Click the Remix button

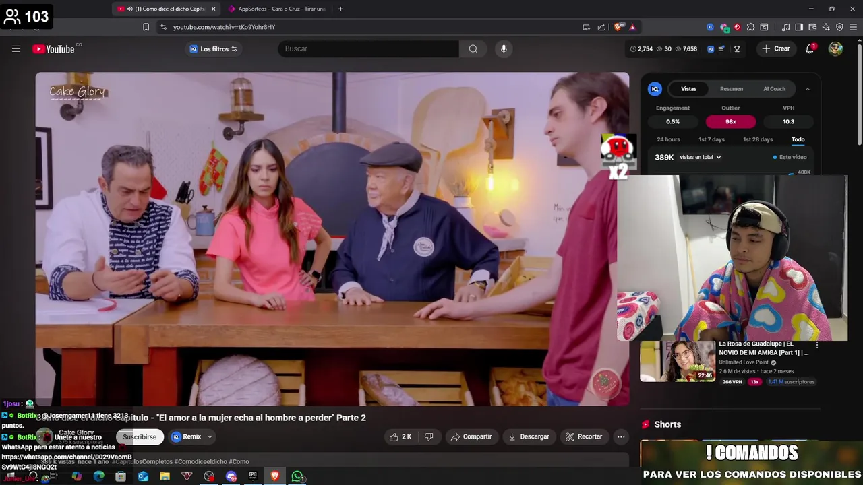point(186,437)
